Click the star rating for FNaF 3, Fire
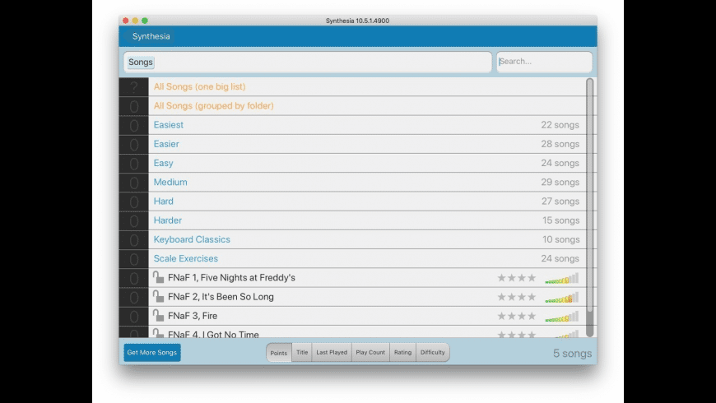Image resolution: width=716 pixels, height=403 pixels. [517, 316]
